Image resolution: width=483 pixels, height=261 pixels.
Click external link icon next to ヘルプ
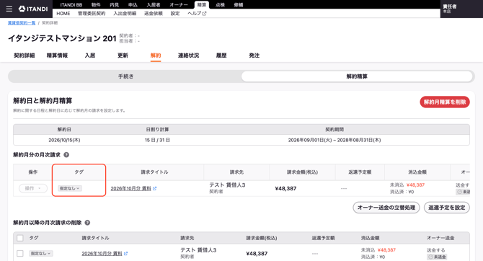(204, 14)
